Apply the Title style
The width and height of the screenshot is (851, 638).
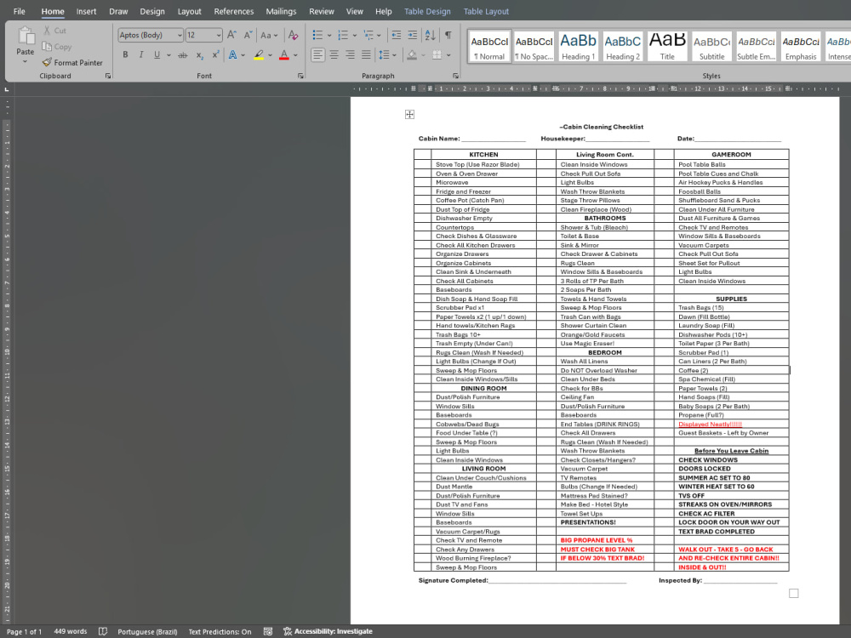pyautogui.click(x=667, y=46)
